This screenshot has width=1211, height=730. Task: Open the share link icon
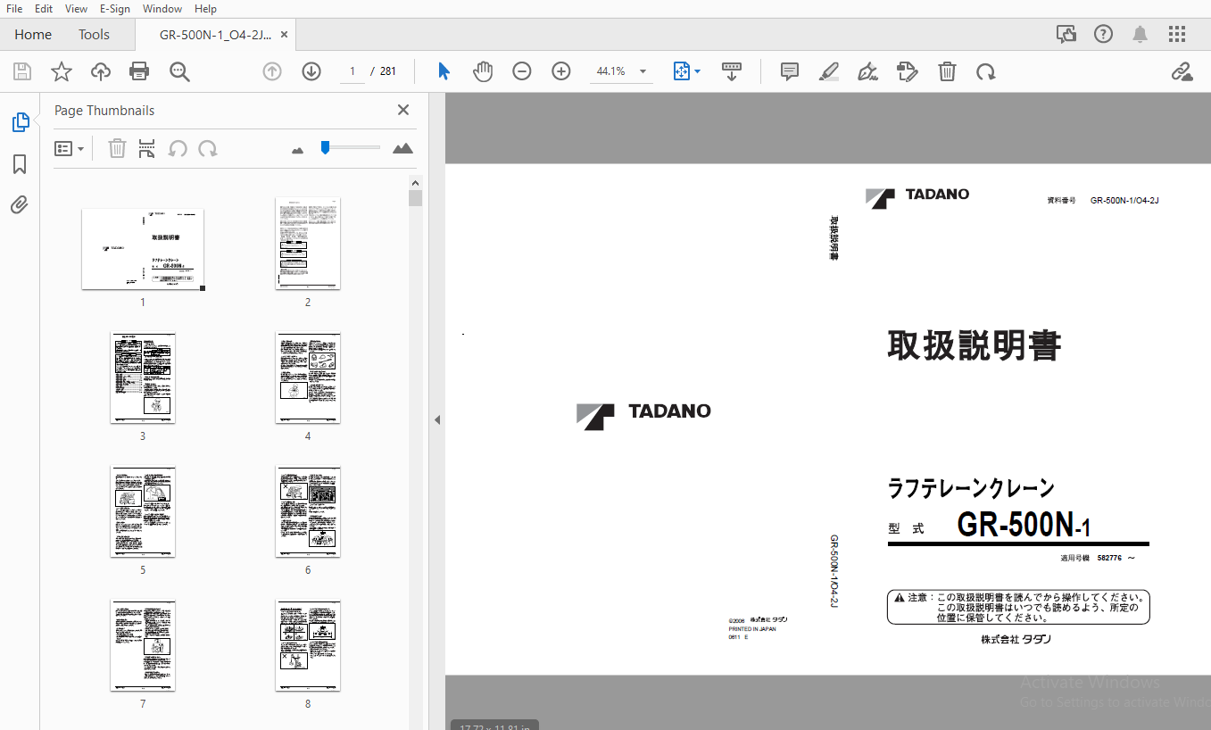1182,71
